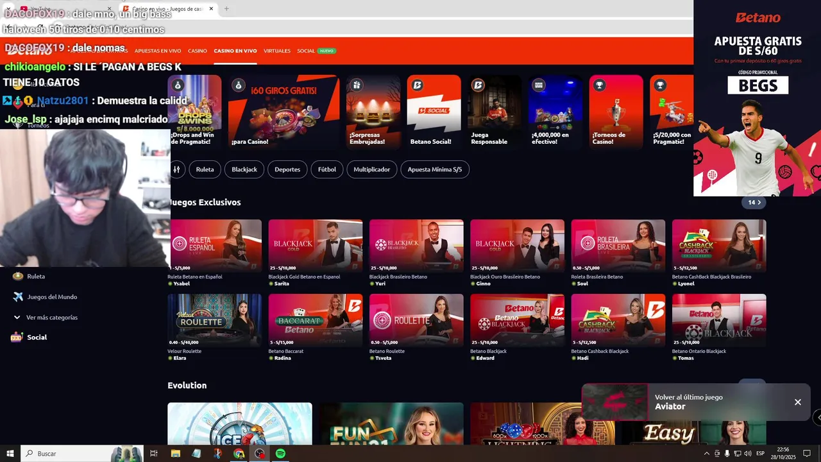Open the Social tab with Nuevo badge
Screen dimensions: 821x462
316,51
